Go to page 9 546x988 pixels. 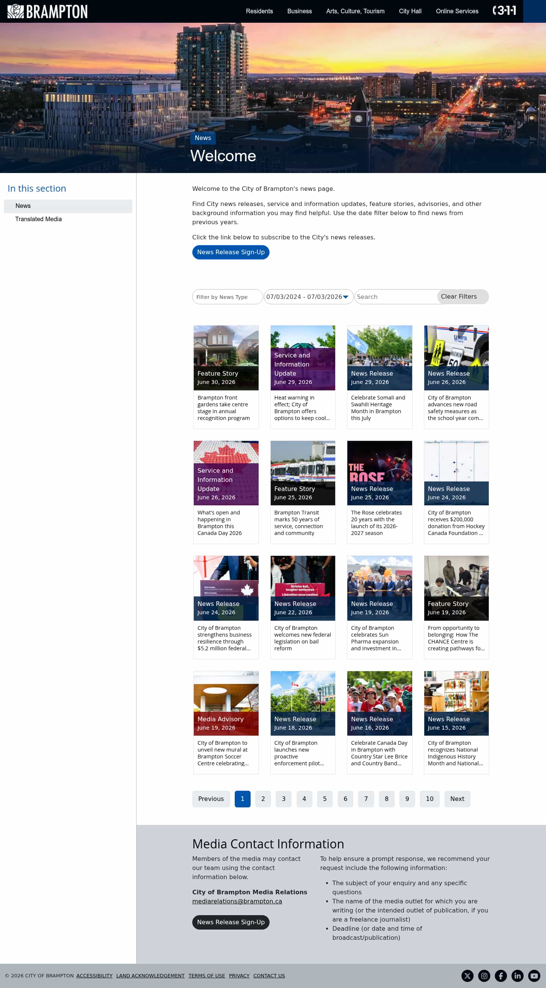[x=407, y=799]
